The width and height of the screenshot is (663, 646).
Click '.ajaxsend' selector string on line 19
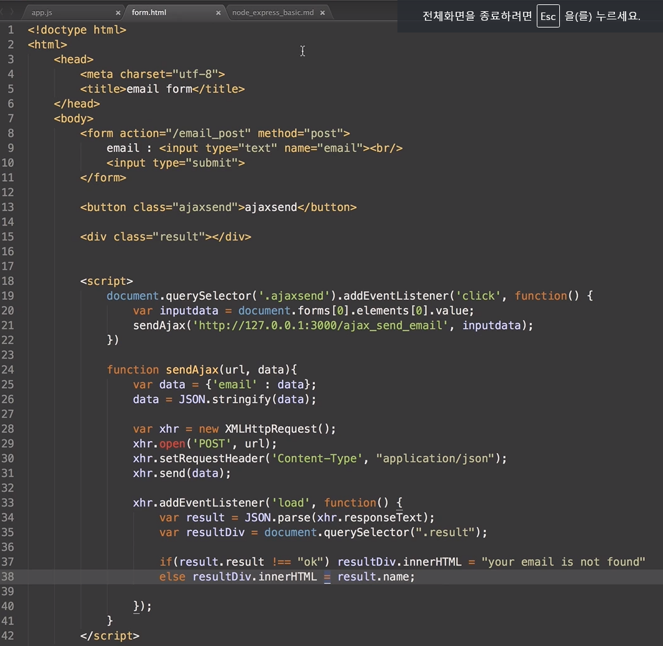[x=294, y=296]
